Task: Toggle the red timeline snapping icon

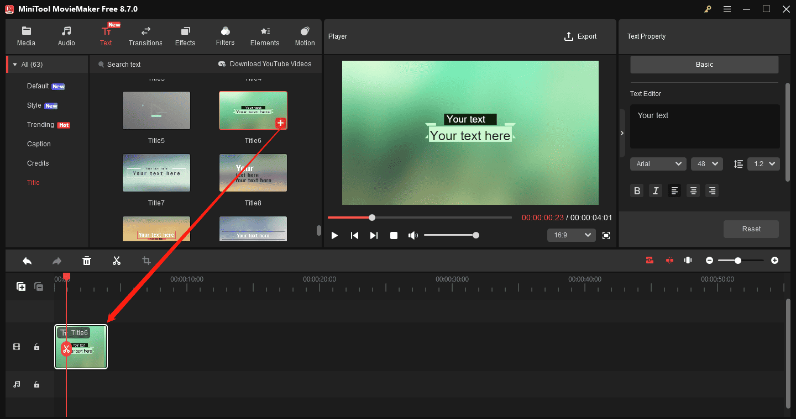Action: tap(650, 260)
